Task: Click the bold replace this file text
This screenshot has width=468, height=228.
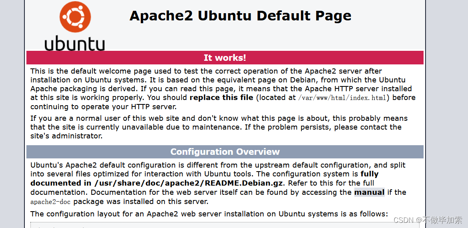Action: click(221, 98)
